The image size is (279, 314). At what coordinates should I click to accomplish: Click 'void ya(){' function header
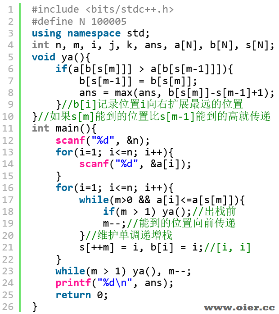pyautogui.click(x=61, y=57)
